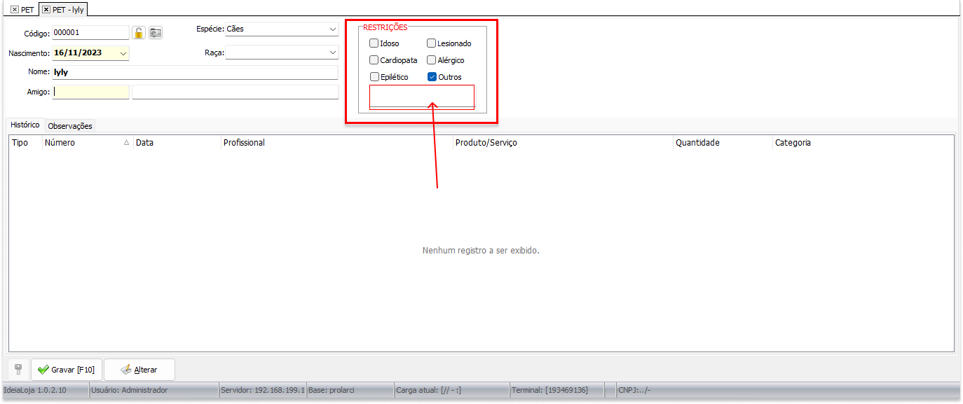Click the gray key icon at bottom left
The image size is (963, 404).
[x=18, y=369]
